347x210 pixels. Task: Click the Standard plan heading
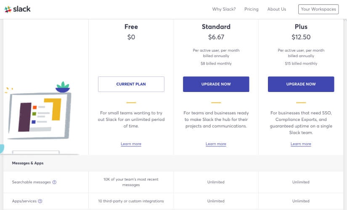(216, 27)
